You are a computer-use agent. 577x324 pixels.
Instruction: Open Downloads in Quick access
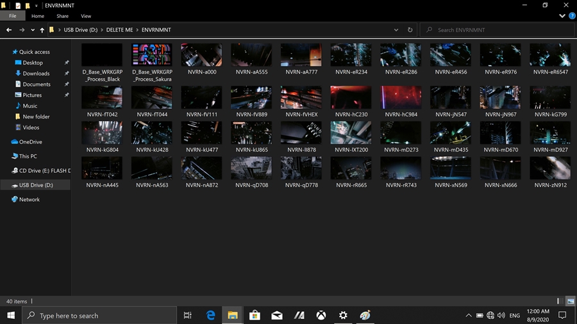click(36, 74)
